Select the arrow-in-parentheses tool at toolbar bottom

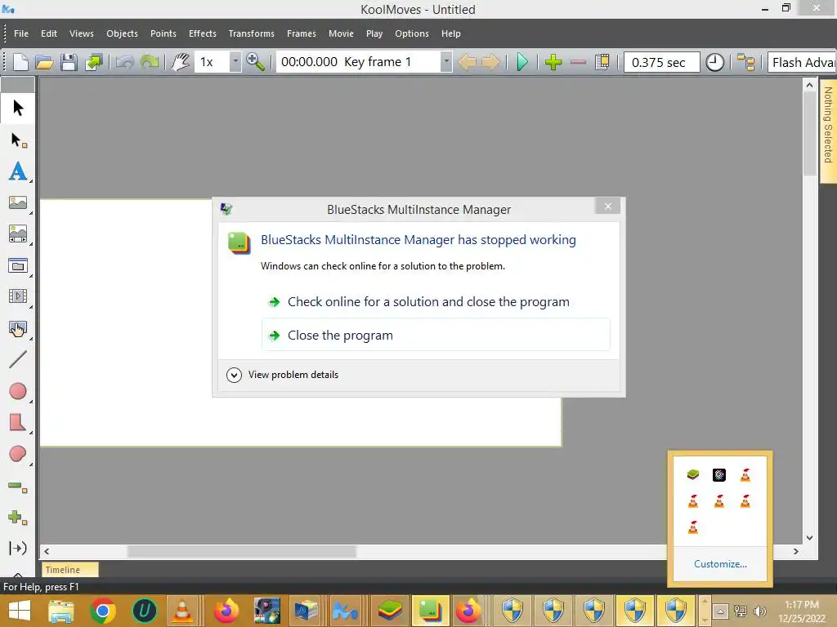[18, 548]
